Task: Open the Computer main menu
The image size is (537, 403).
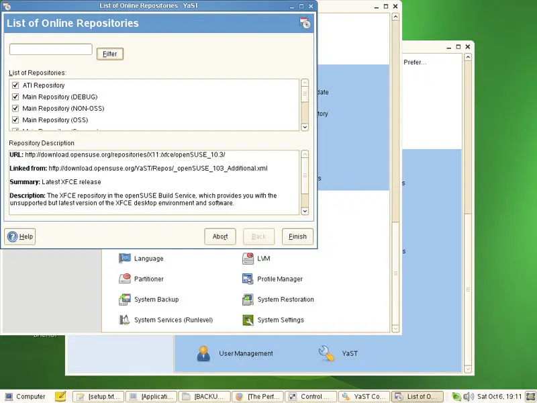Action: 26,396
